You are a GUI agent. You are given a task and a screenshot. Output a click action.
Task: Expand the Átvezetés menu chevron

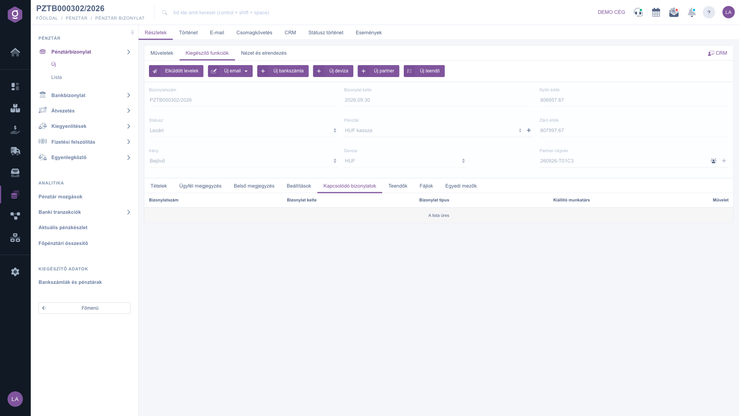click(129, 111)
